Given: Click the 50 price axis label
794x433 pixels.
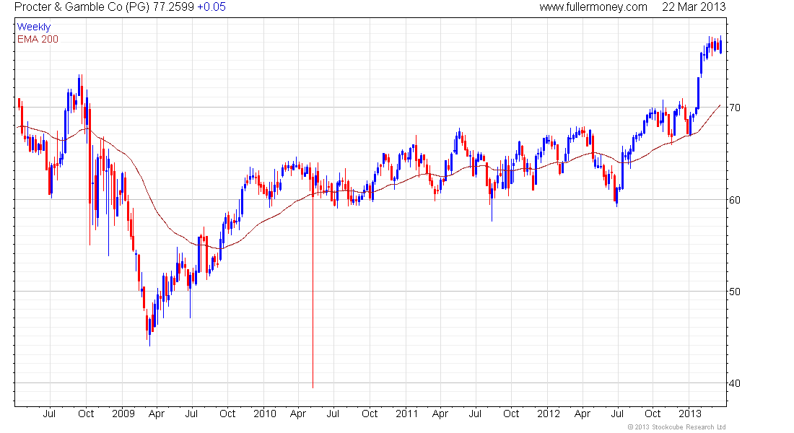Looking at the screenshot, I should (735, 292).
